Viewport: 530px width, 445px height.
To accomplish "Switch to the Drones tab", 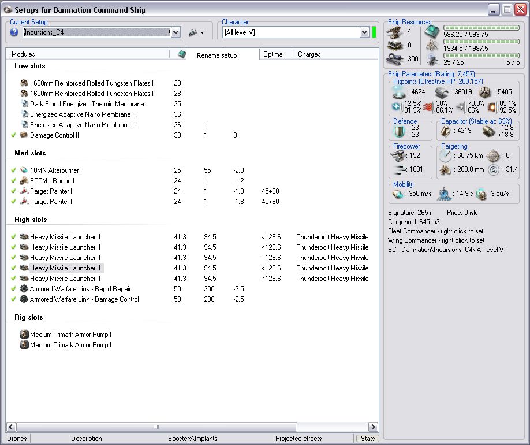I will click(17, 439).
